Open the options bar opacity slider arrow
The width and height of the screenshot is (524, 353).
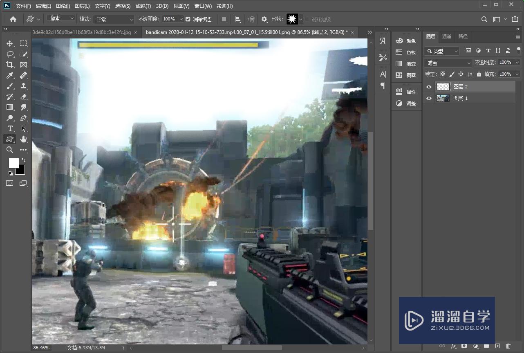coord(181,19)
